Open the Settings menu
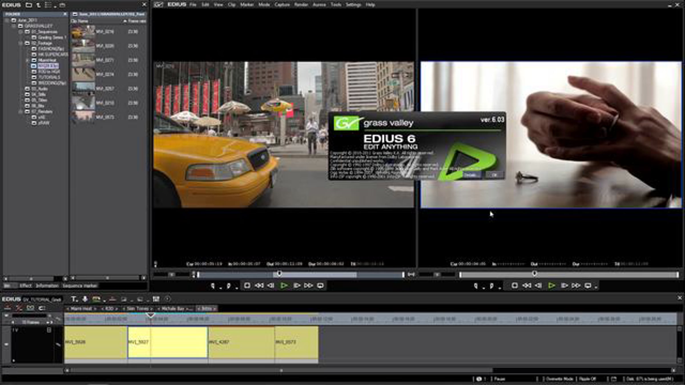 tap(353, 5)
